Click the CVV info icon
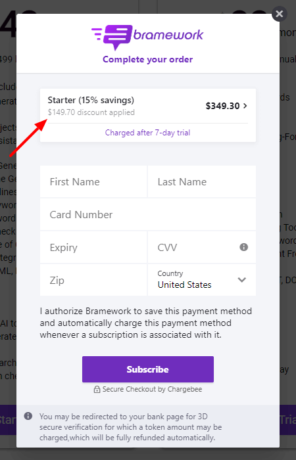The image size is (296, 460). point(244,247)
